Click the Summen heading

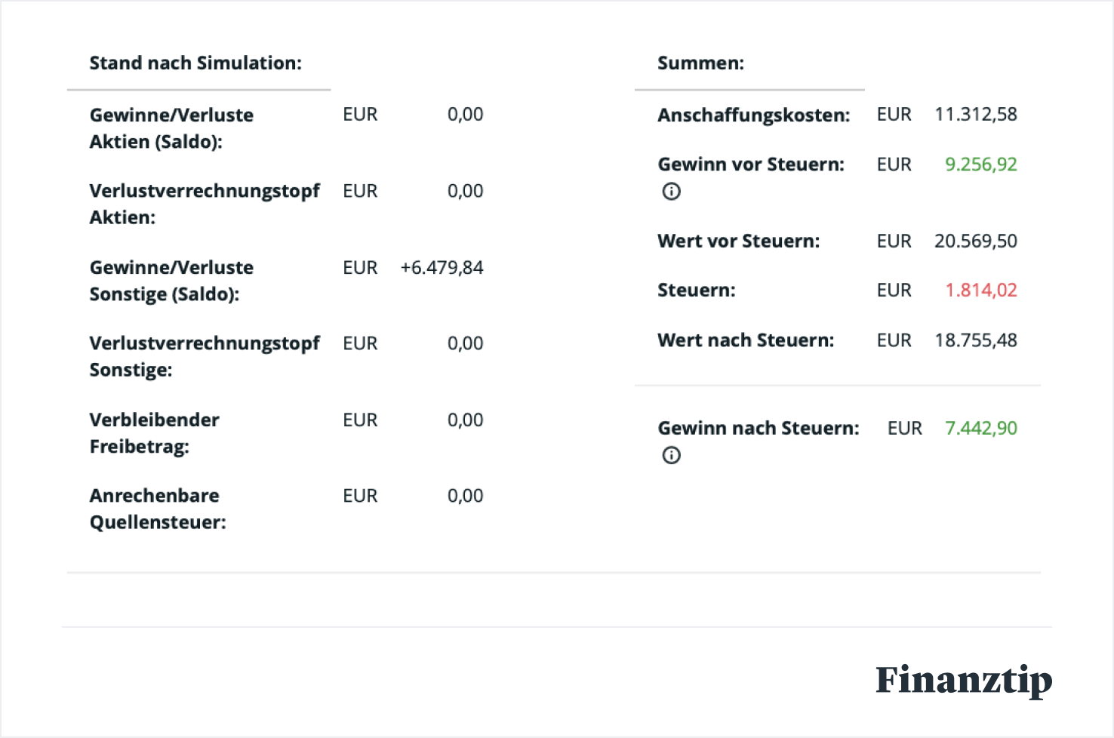(x=700, y=63)
